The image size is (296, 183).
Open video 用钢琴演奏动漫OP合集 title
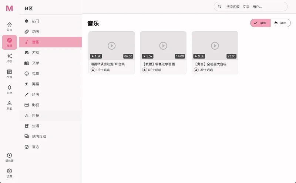point(108,64)
